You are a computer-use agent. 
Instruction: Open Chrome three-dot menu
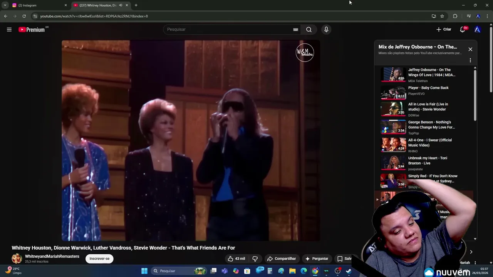(x=488, y=16)
